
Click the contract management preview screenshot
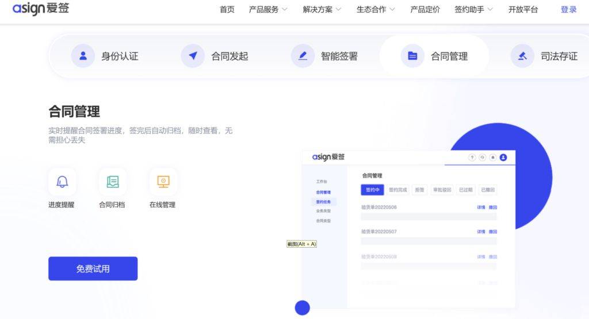coord(409,230)
